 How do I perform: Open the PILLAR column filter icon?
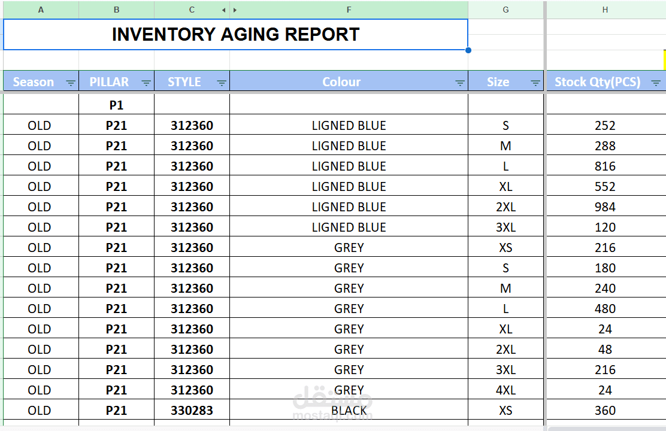coord(146,83)
